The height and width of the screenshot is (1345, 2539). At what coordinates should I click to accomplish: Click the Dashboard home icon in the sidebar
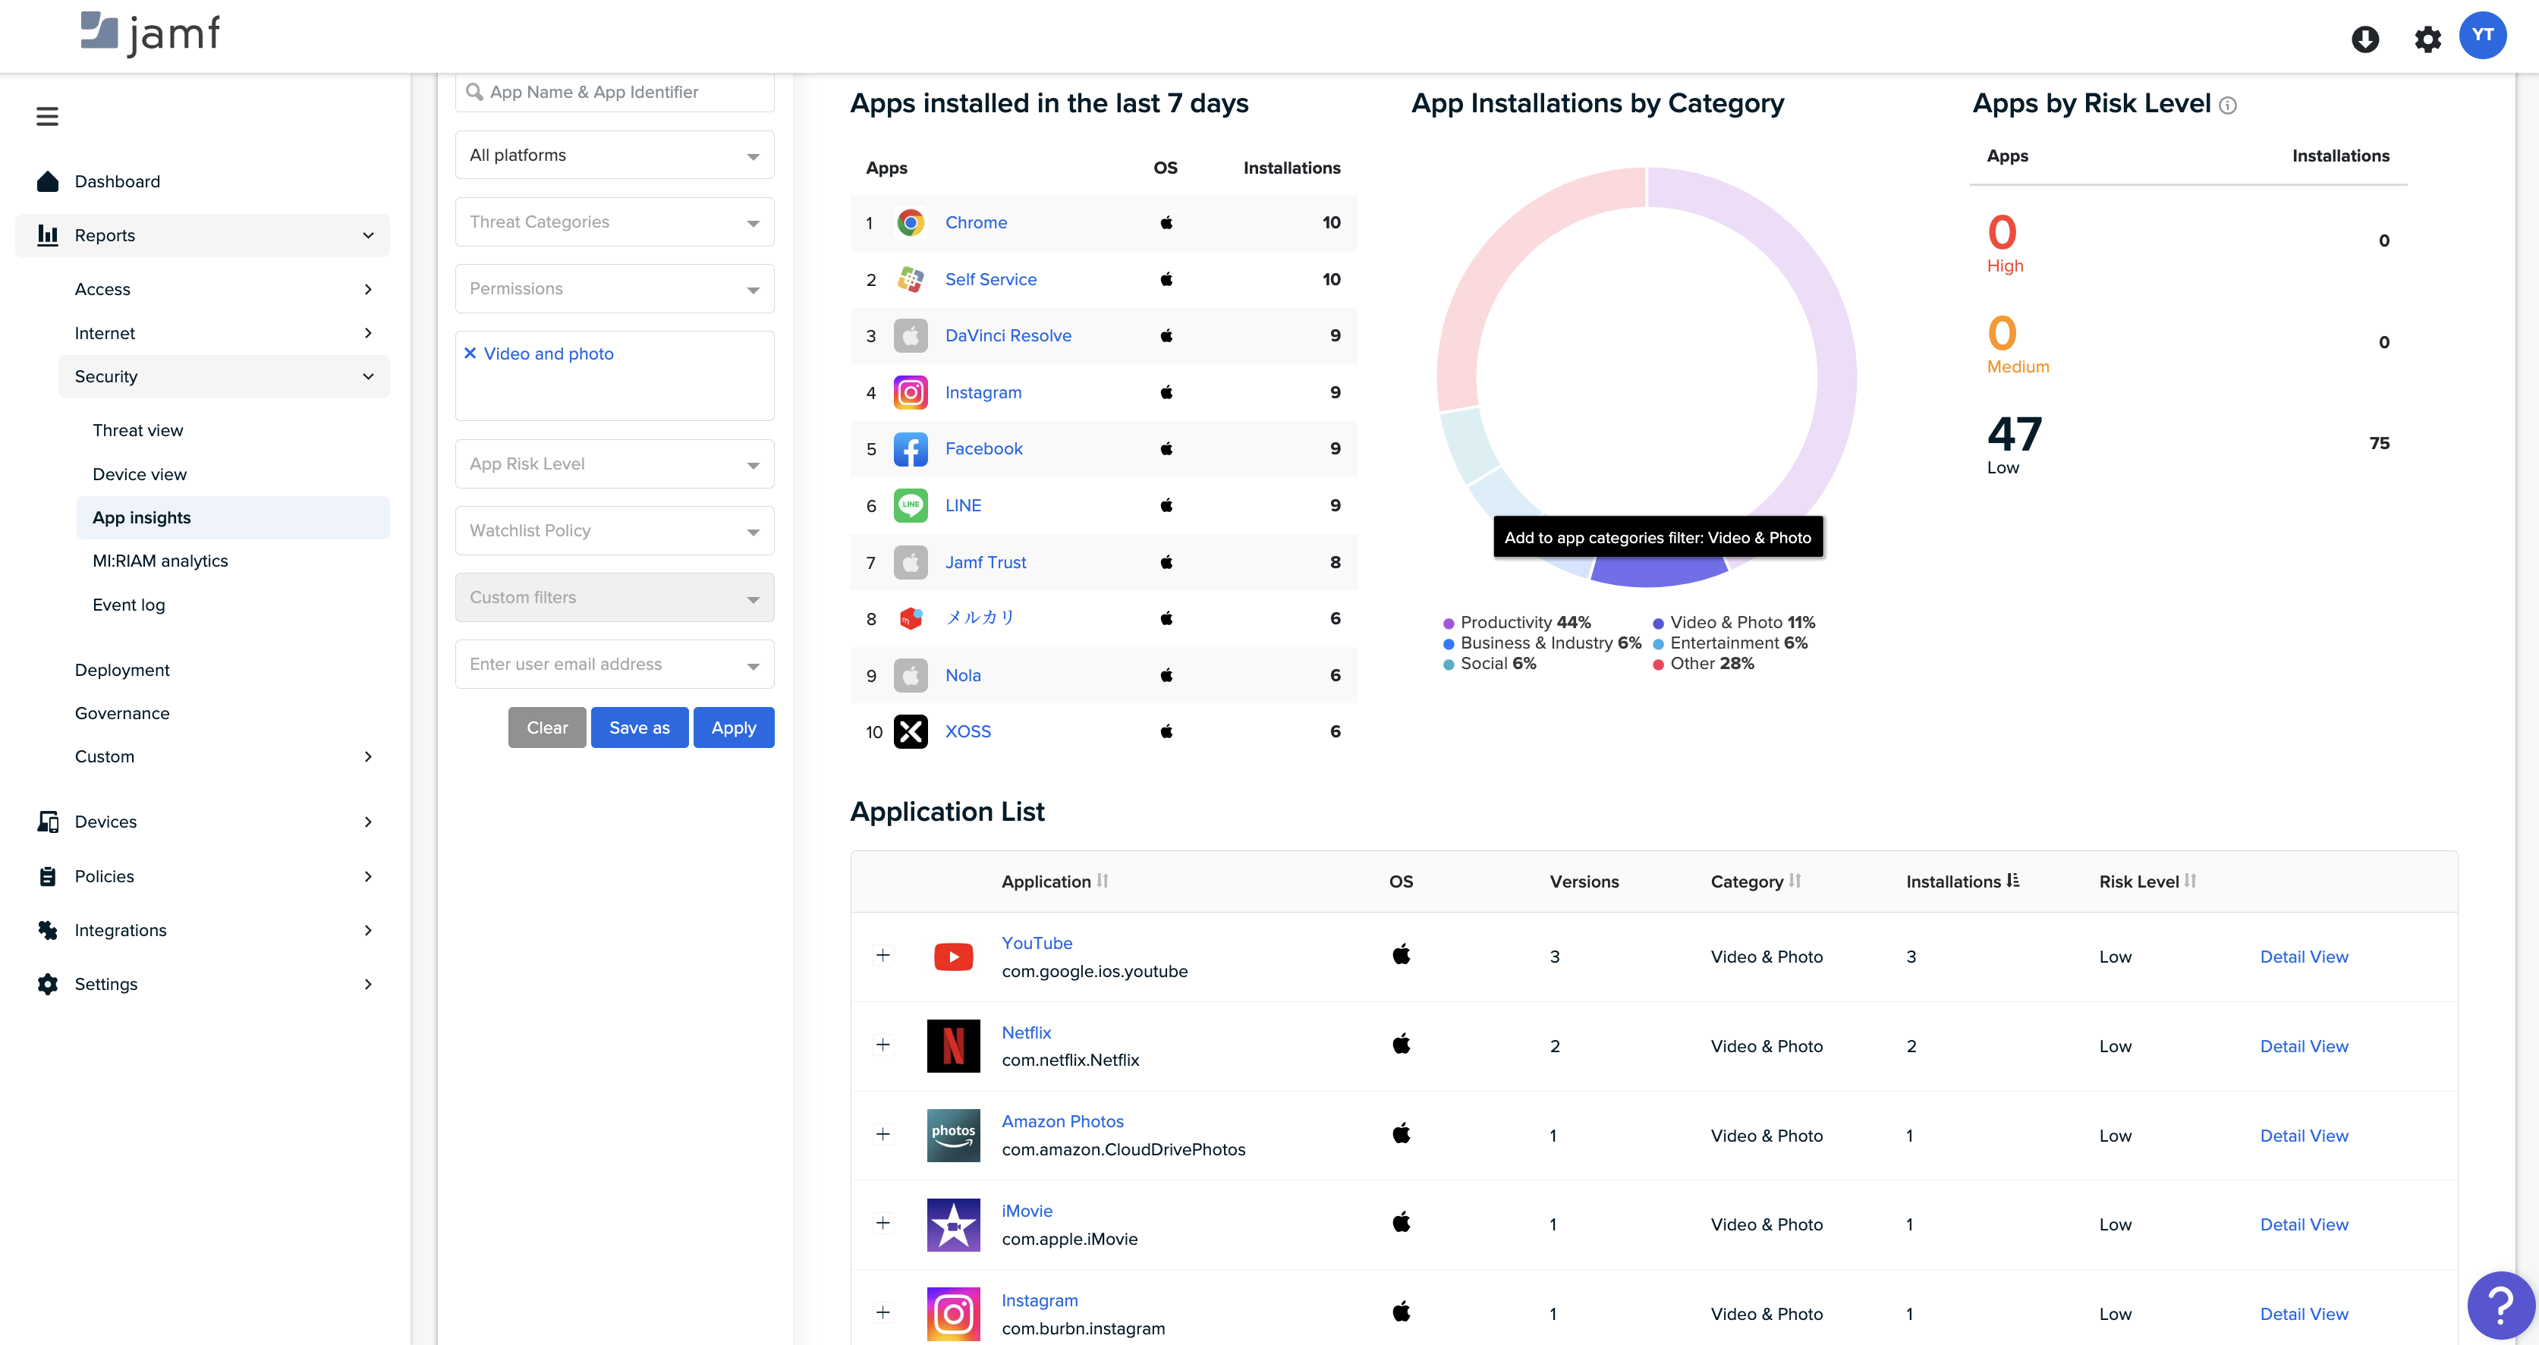pos(47,181)
